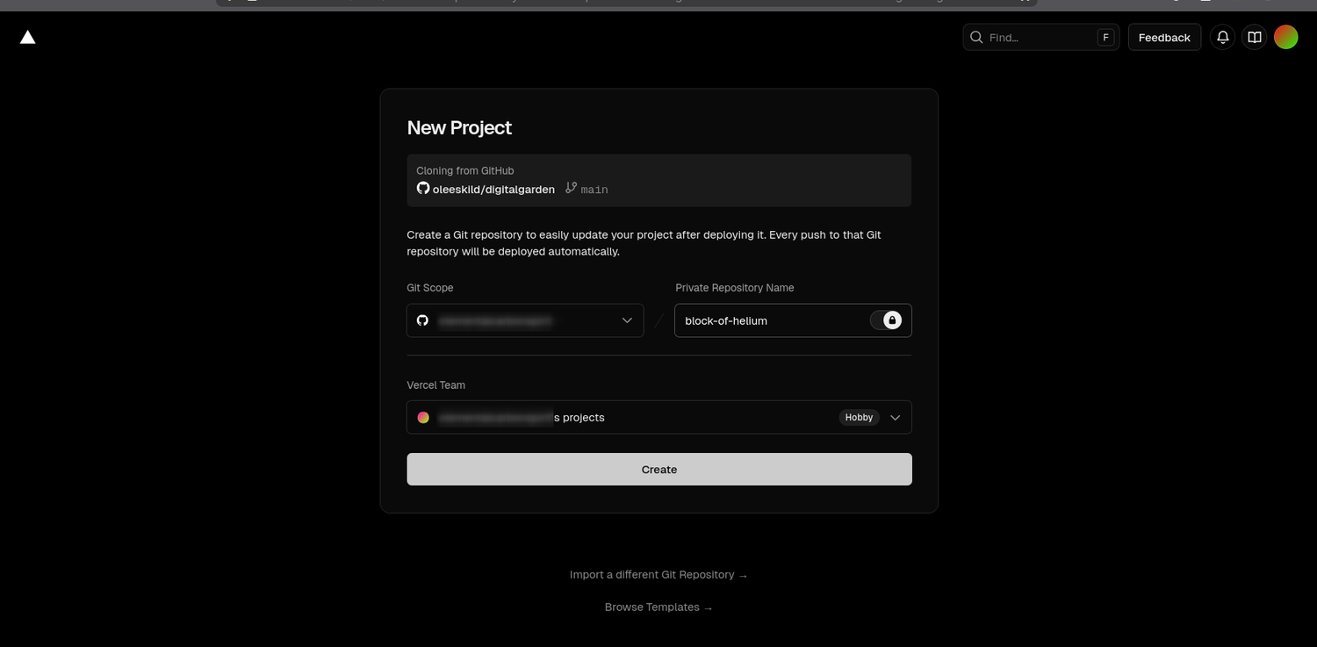Focus the Find search field

[1040, 37]
